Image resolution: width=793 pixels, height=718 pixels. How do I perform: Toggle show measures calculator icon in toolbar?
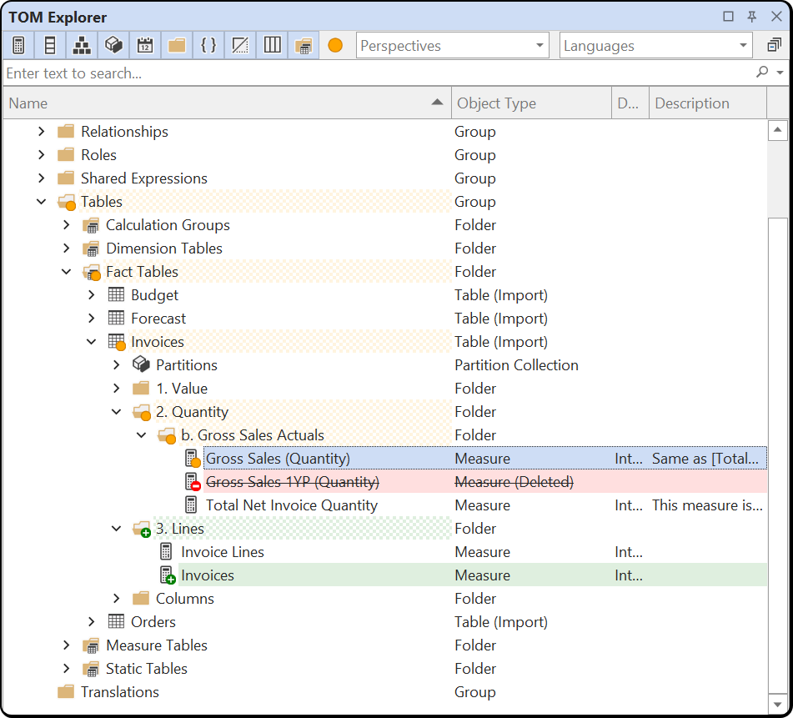pos(18,46)
